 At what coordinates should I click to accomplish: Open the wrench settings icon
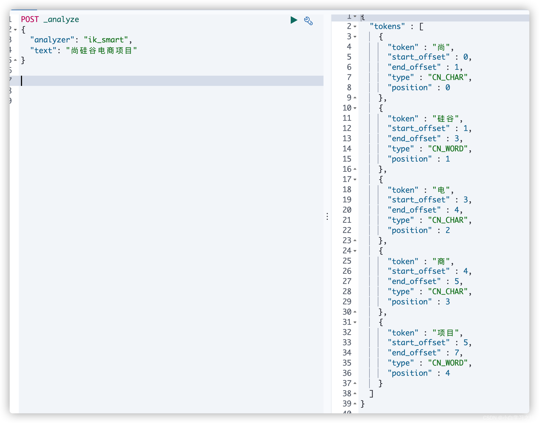[x=308, y=21]
